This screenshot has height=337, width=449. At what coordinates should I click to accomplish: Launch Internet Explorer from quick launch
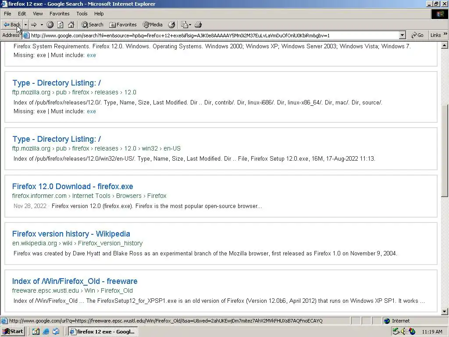pos(46,332)
